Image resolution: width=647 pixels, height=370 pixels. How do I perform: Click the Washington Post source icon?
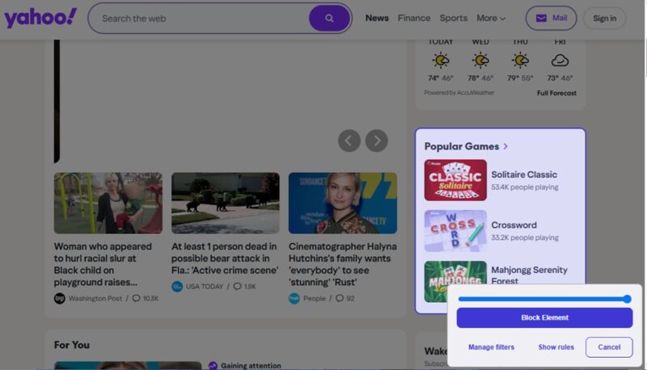pyautogui.click(x=59, y=298)
